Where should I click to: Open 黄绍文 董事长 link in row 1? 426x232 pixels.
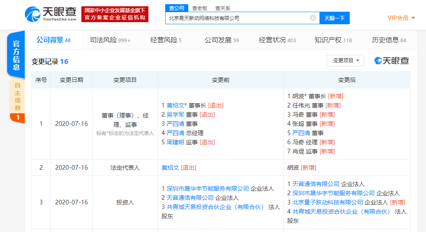[175, 105]
